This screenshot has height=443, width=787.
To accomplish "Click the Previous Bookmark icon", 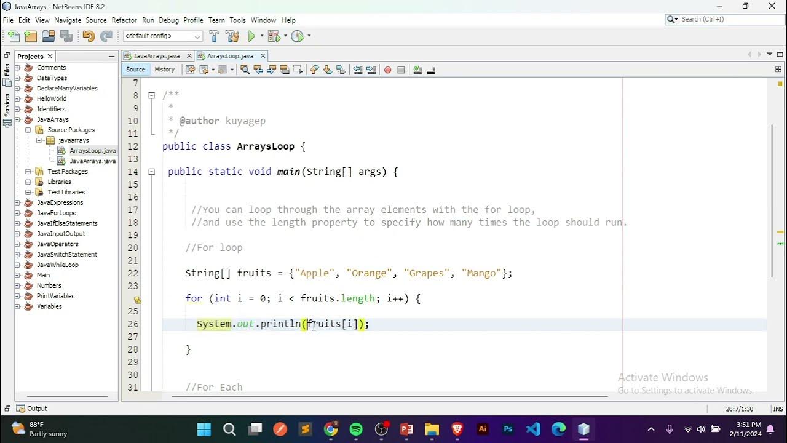I will pyautogui.click(x=314, y=70).
